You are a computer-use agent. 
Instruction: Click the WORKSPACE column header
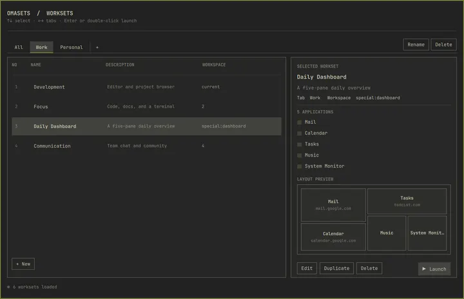coord(214,65)
